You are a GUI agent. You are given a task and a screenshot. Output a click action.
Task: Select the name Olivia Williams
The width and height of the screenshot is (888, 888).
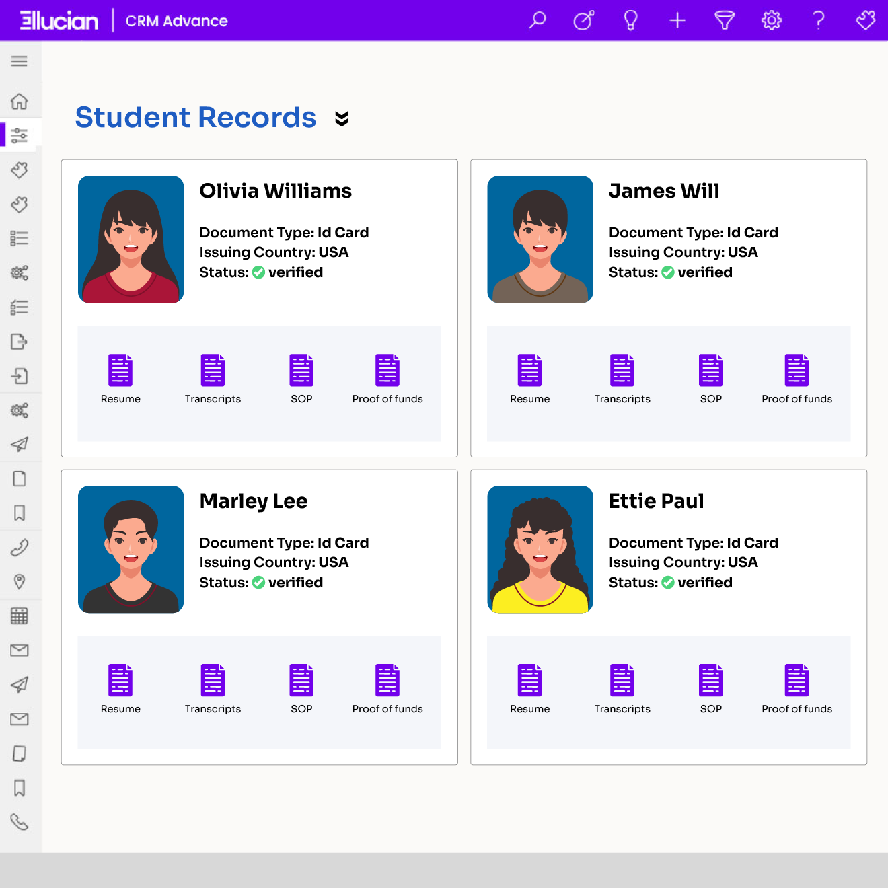276,191
